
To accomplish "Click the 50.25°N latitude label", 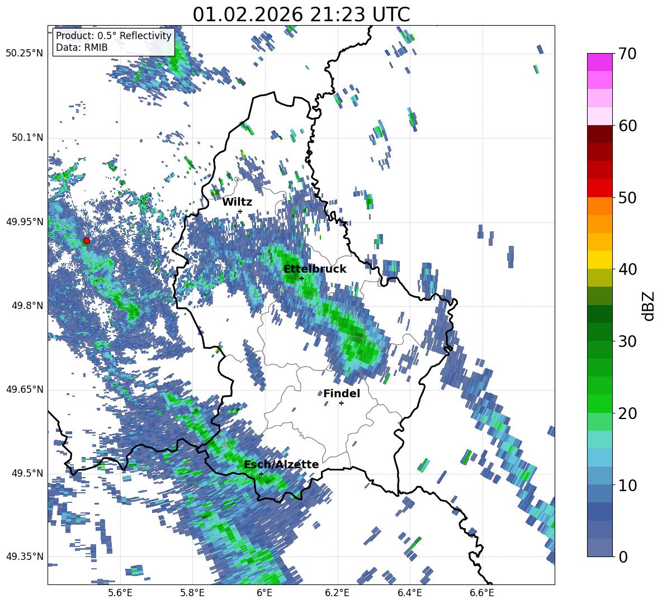I will click(25, 54).
